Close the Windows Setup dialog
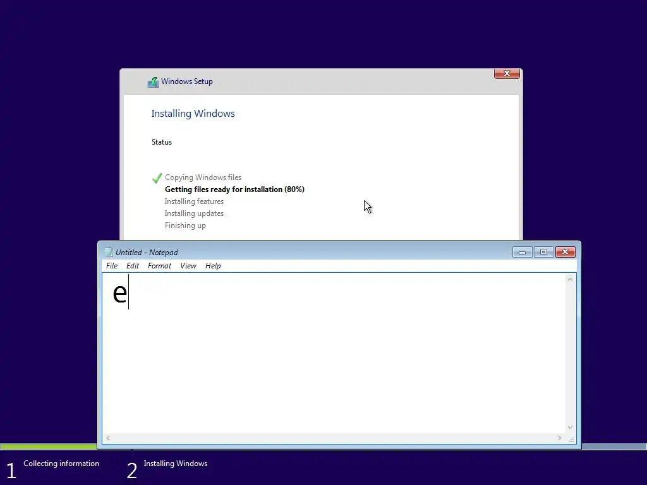 [x=507, y=73]
